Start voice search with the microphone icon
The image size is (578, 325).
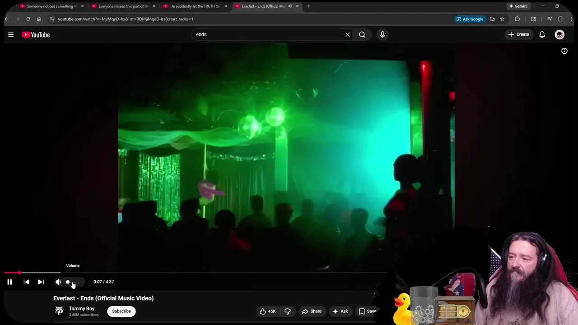382,34
